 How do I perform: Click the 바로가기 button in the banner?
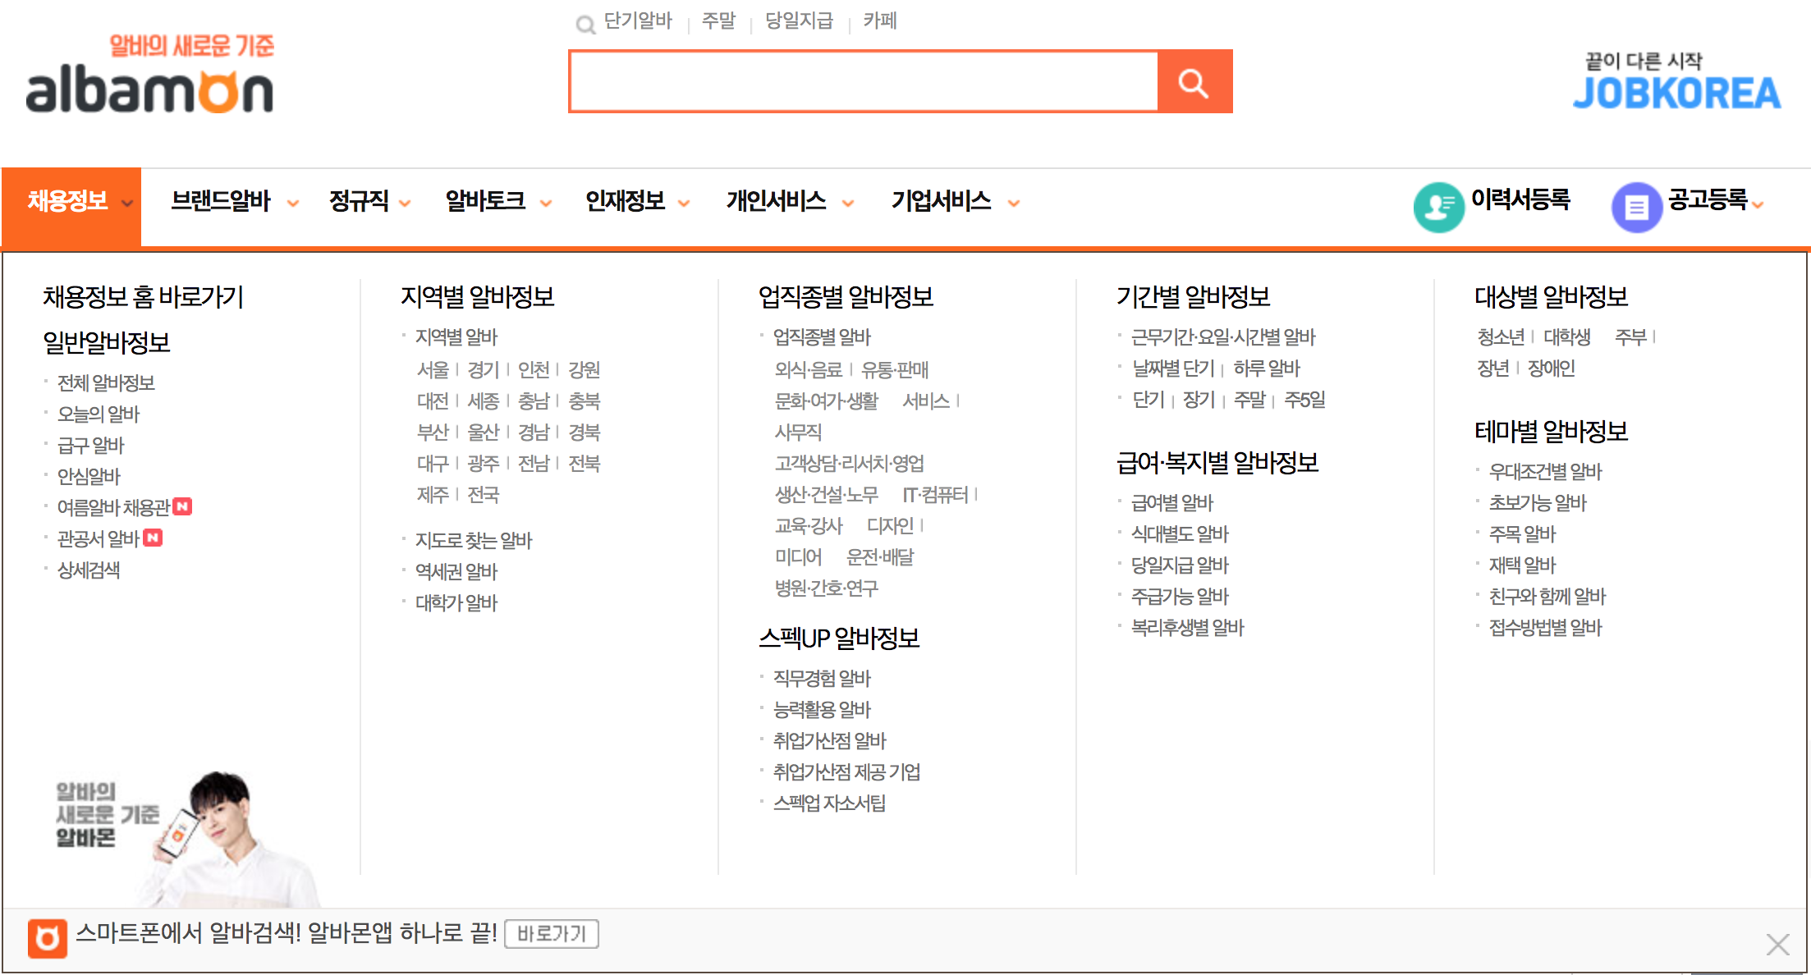pos(552,934)
